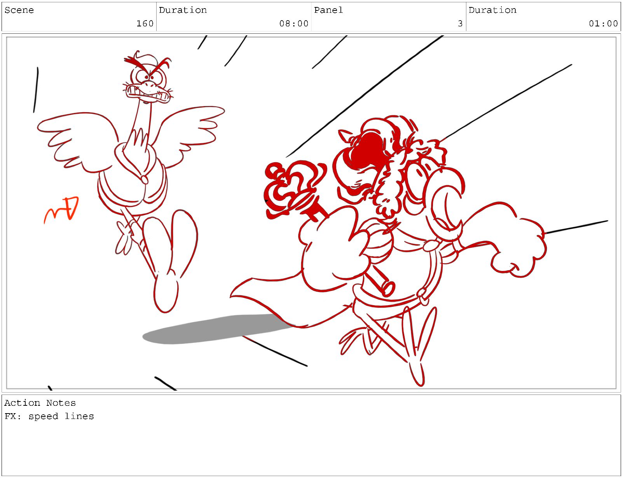Select scene number 160 value
This screenshot has width=623, height=478.
click(145, 24)
